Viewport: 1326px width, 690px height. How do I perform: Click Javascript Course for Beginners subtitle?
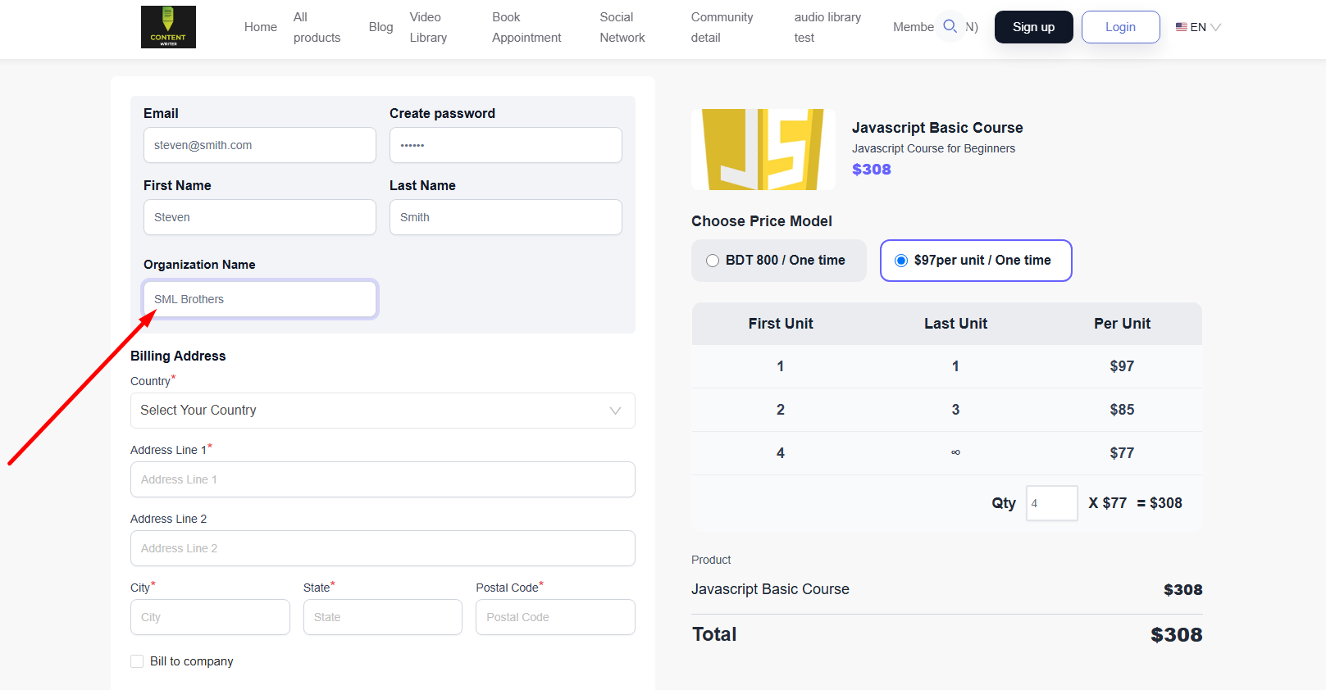933,148
